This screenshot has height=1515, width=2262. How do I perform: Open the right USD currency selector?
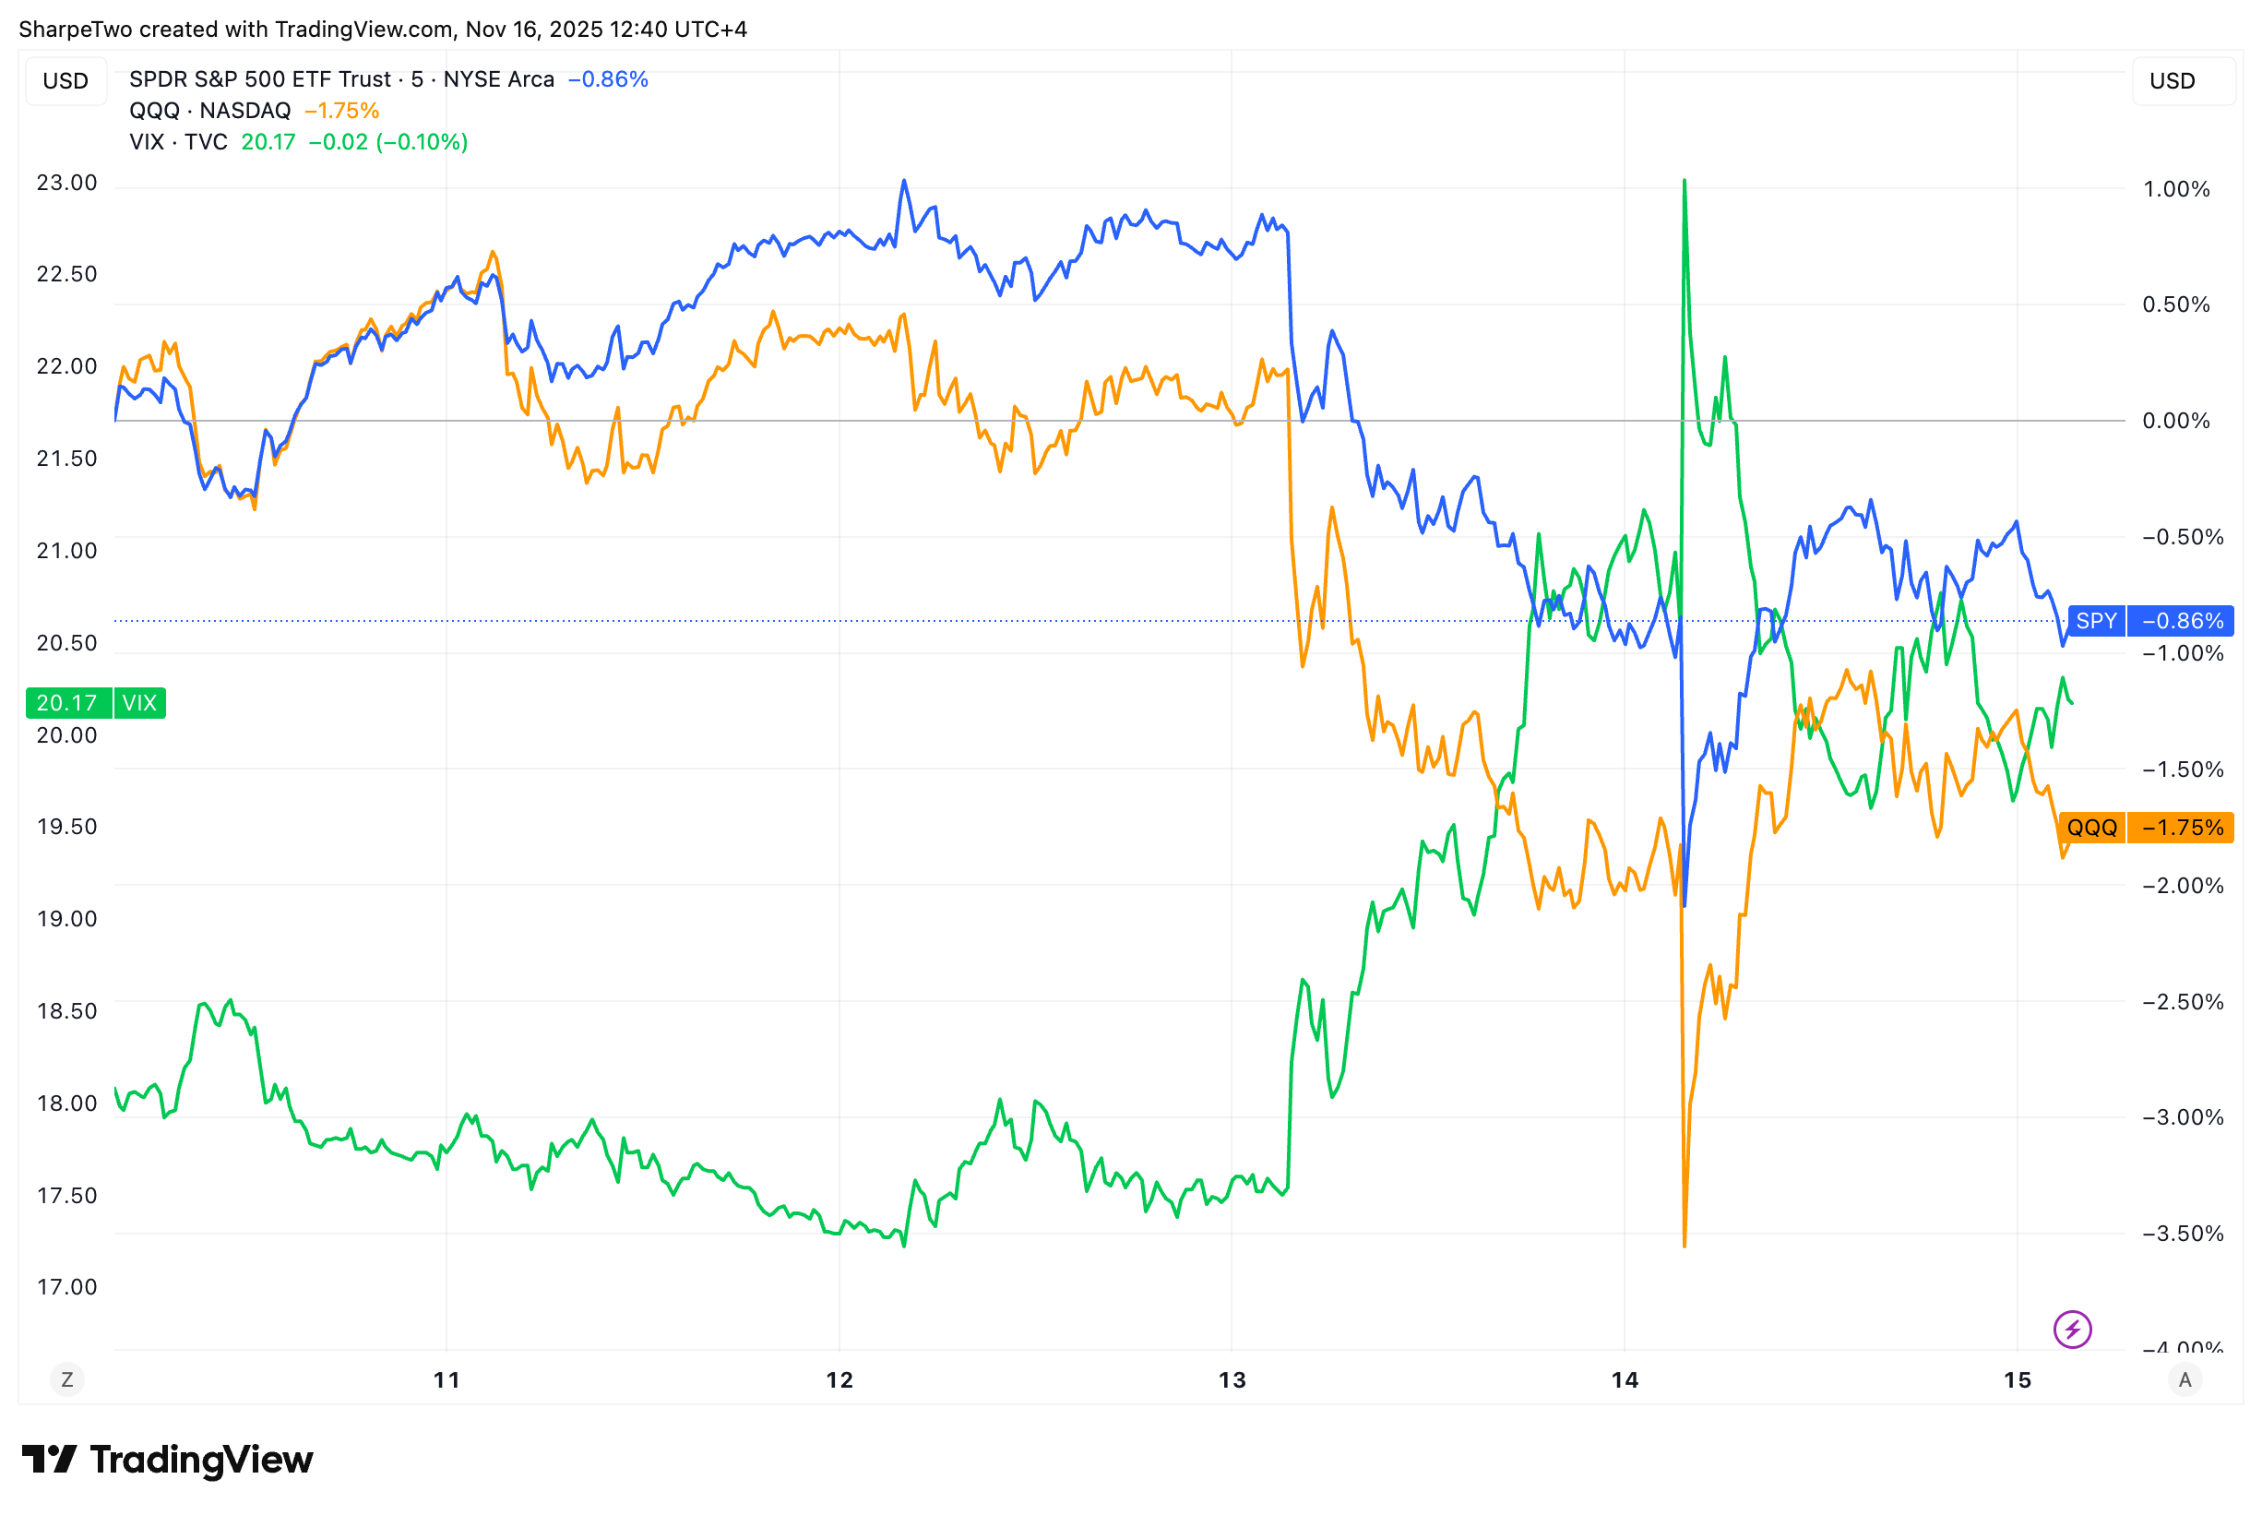pyautogui.click(x=2173, y=81)
